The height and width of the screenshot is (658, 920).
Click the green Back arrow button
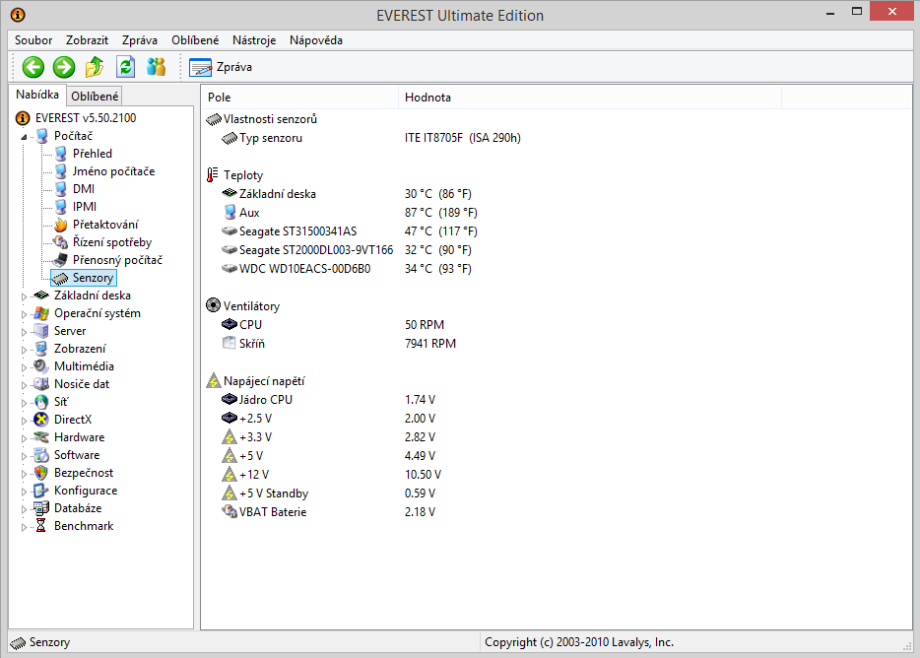coord(33,67)
